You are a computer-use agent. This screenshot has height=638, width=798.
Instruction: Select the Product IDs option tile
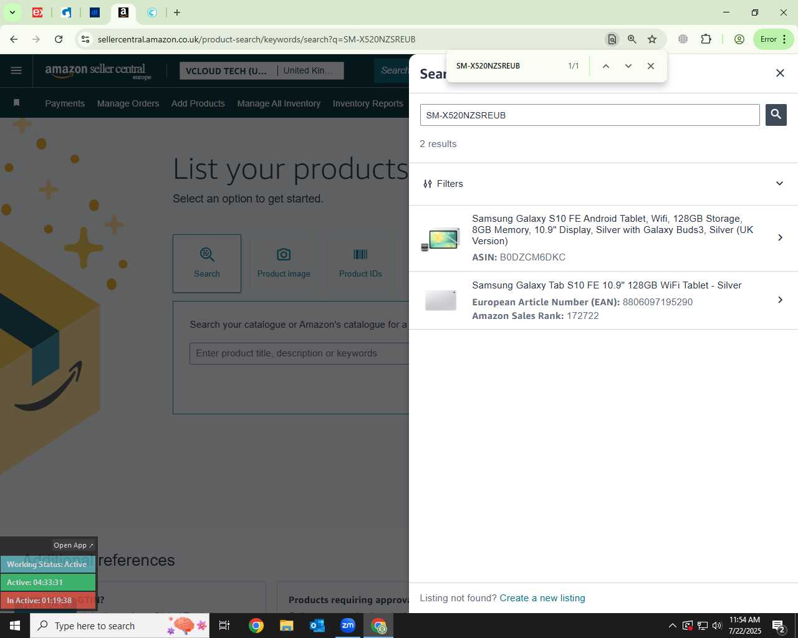(x=360, y=264)
